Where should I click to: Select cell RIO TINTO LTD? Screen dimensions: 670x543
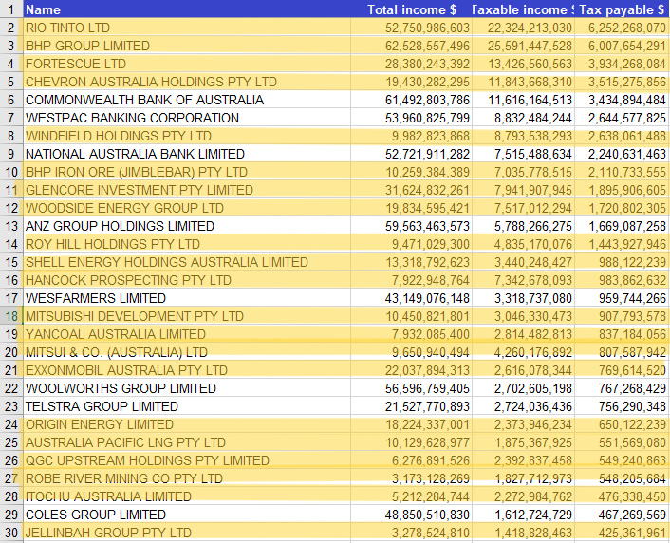coord(187,28)
